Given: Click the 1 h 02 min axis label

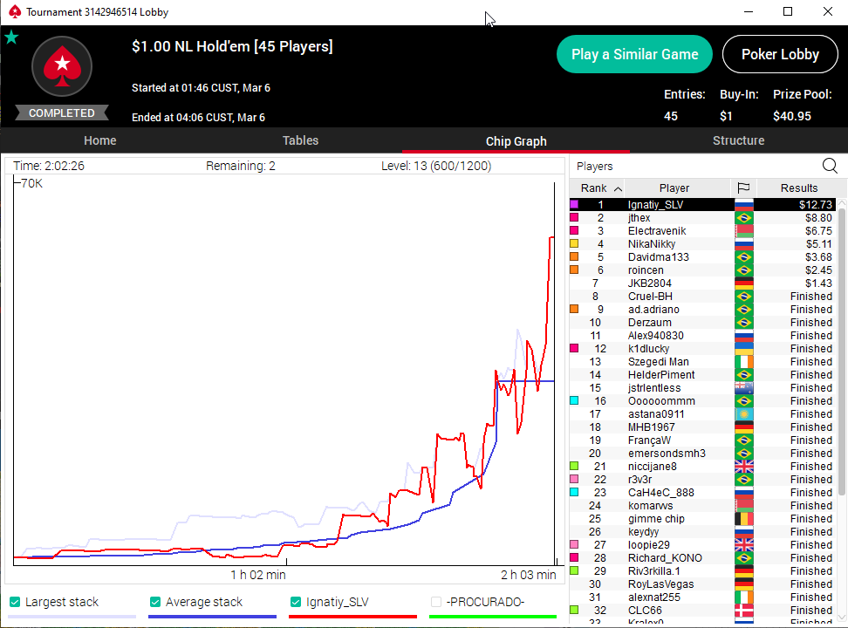Looking at the screenshot, I should [258, 575].
